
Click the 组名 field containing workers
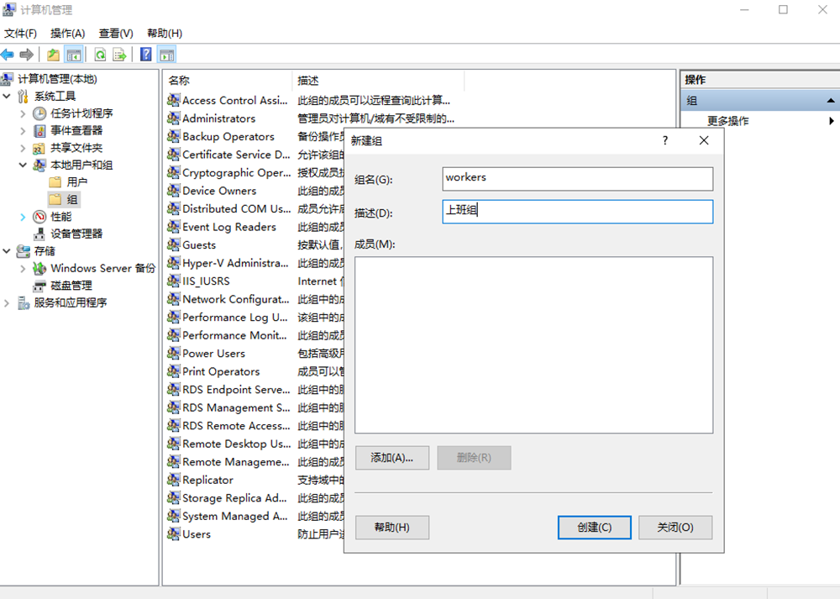coord(577,178)
